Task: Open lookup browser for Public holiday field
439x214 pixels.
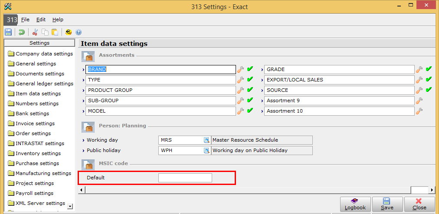Action: pos(206,150)
